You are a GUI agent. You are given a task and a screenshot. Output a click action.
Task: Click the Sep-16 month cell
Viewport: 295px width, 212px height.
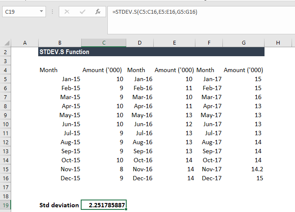pyautogui.click(x=140, y=151)
